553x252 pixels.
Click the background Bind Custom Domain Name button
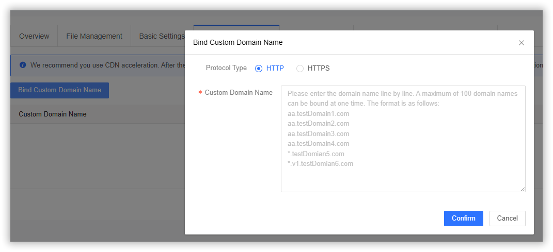click(59, 90)
